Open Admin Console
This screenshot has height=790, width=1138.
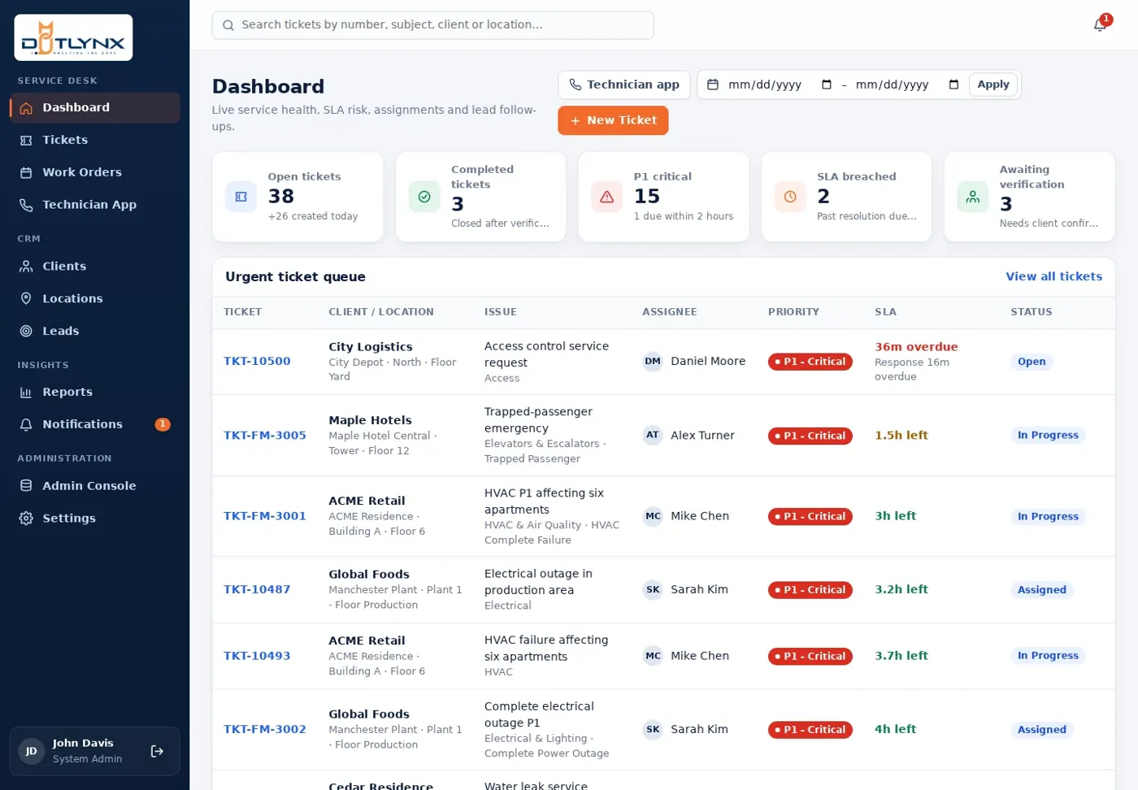(95, 486)
